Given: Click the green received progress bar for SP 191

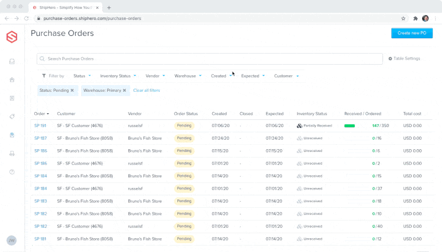Looking at the screenshot, I should point(350,125).
